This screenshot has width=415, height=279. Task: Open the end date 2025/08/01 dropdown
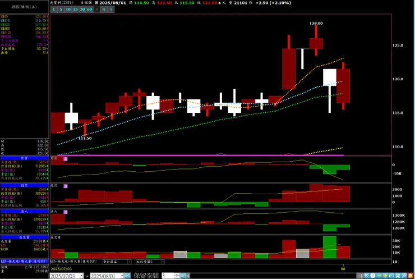(122, 276)
